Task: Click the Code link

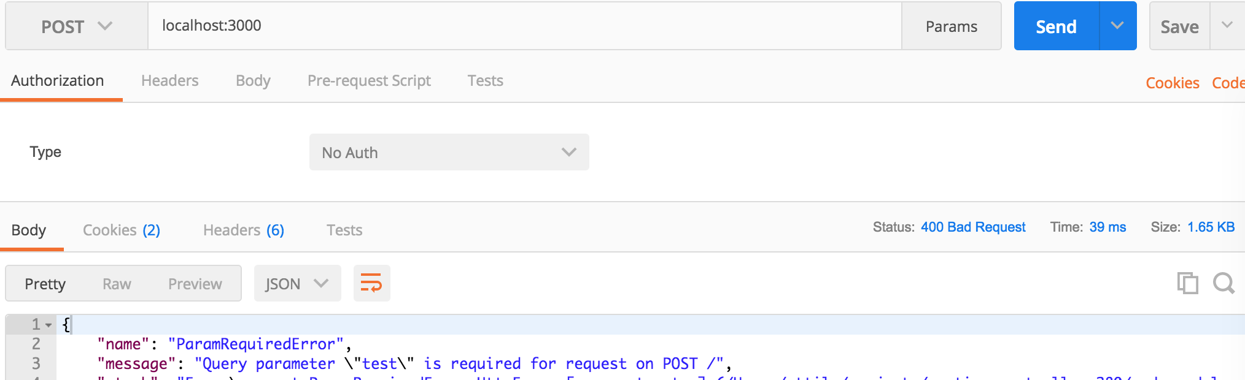Action: coord(1230,82)
